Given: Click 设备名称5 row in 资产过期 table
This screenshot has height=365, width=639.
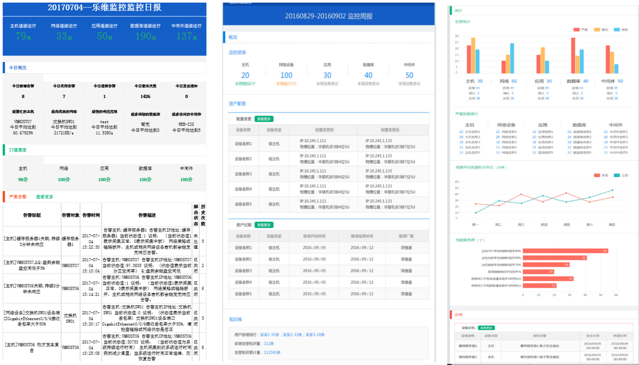Looking at the screenshot, I should point(329,294).
